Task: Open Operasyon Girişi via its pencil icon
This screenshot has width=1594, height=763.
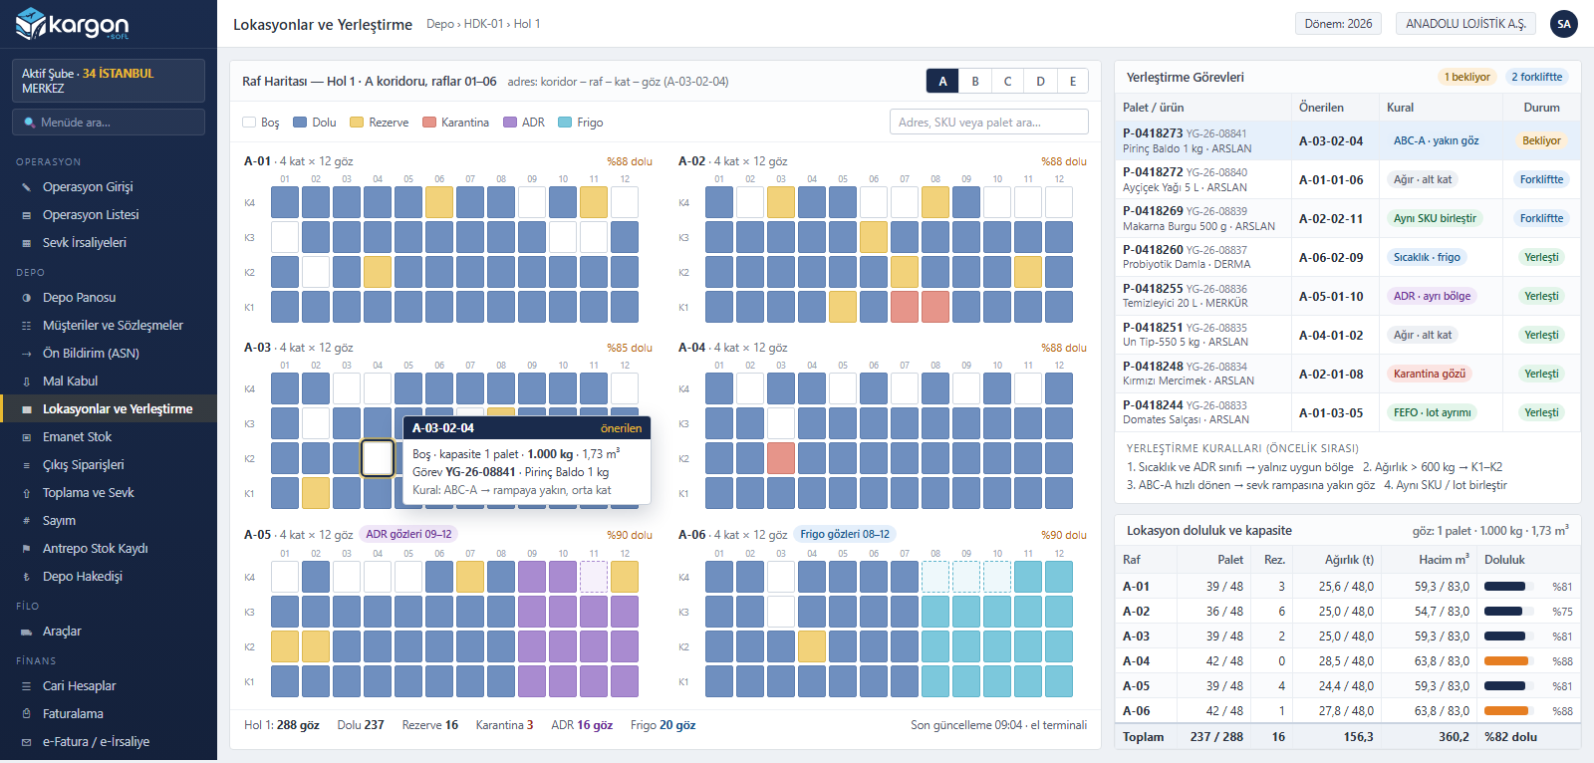Action: pos(26,187)
